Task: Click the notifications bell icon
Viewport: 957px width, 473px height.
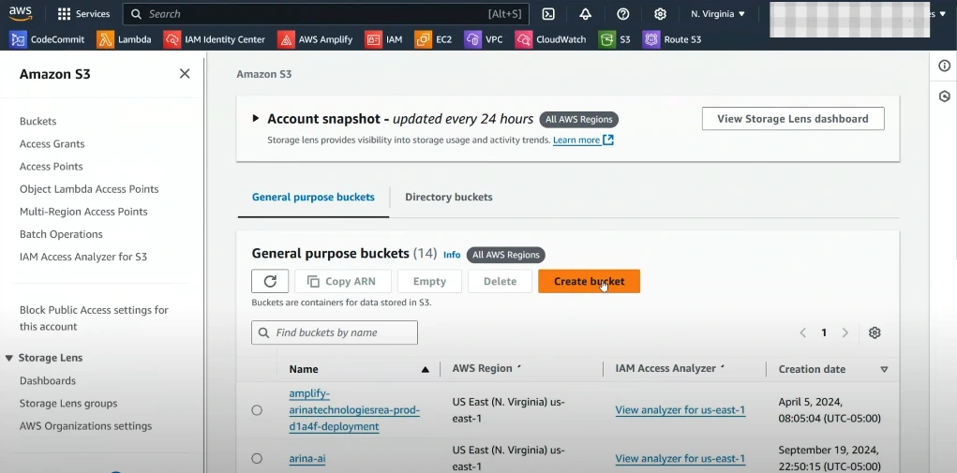Action: click(586, 14)
